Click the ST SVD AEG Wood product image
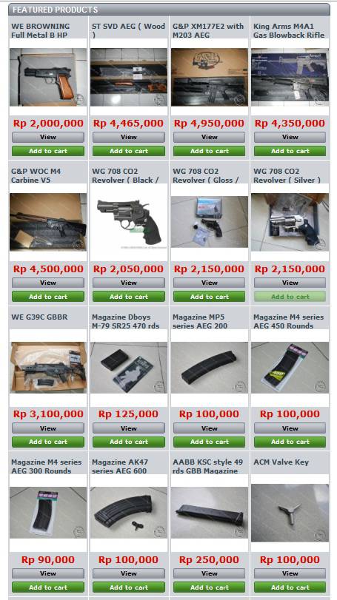The image size is (337, 600). click(129, 77)
